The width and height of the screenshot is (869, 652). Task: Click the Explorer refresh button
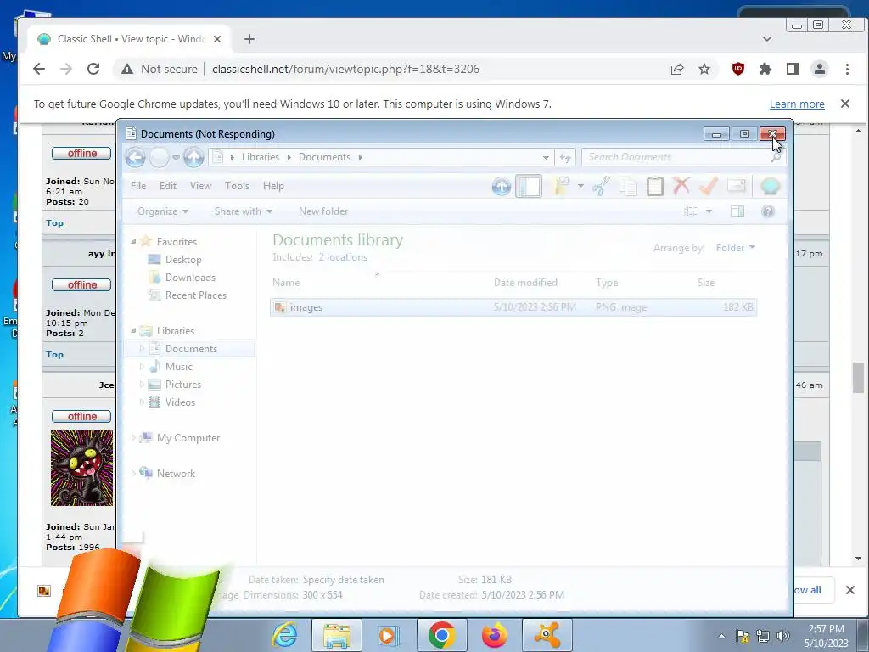[x=564, y=157]
